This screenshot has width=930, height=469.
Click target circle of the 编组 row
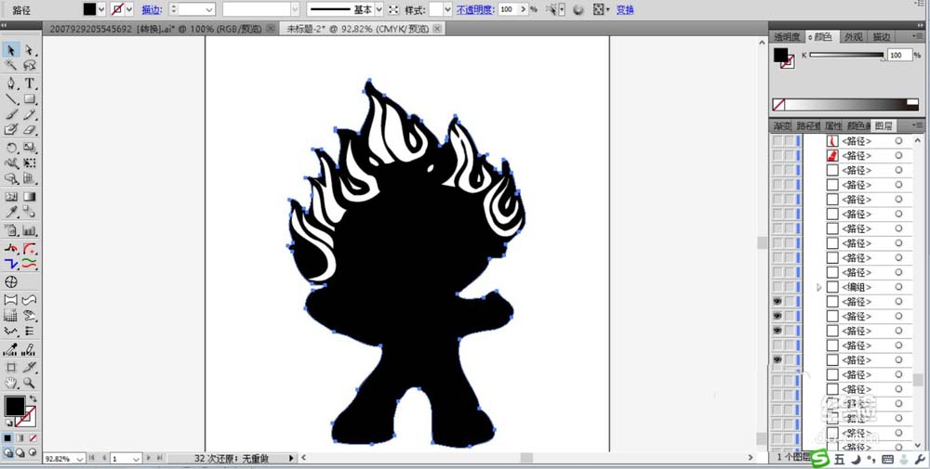tap(898, 287)
